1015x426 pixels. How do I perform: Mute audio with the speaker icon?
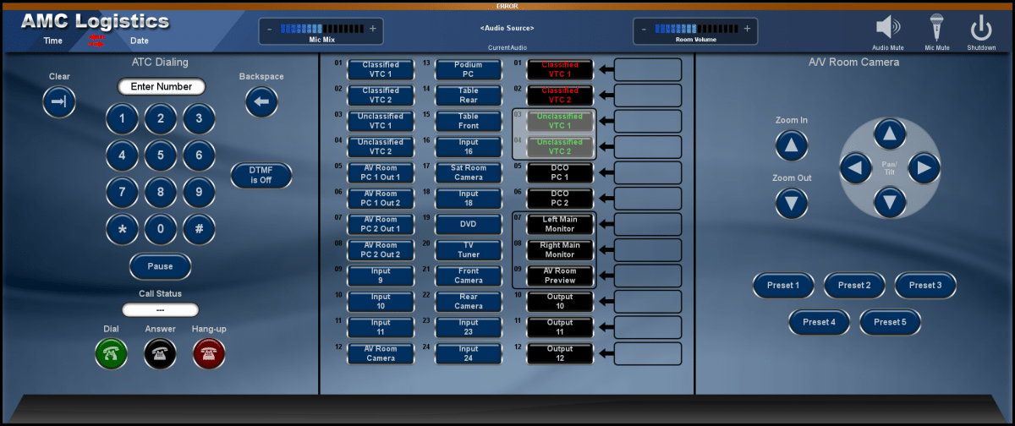click(887, 27)
